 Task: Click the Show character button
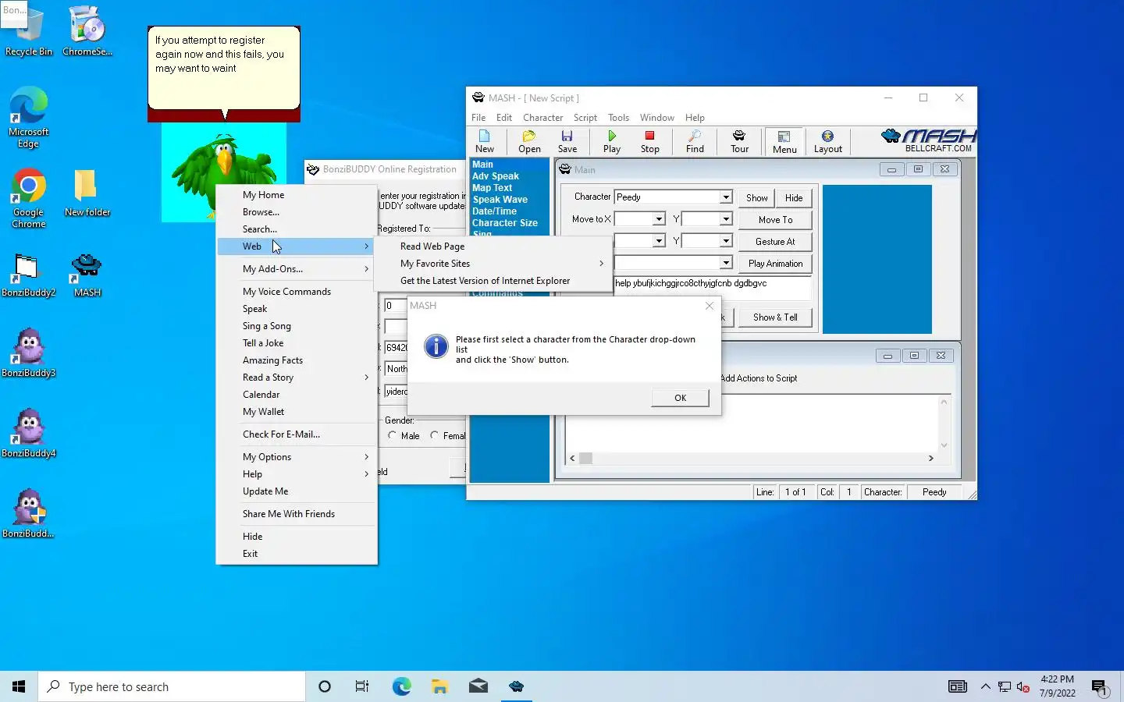click(756, 198)
